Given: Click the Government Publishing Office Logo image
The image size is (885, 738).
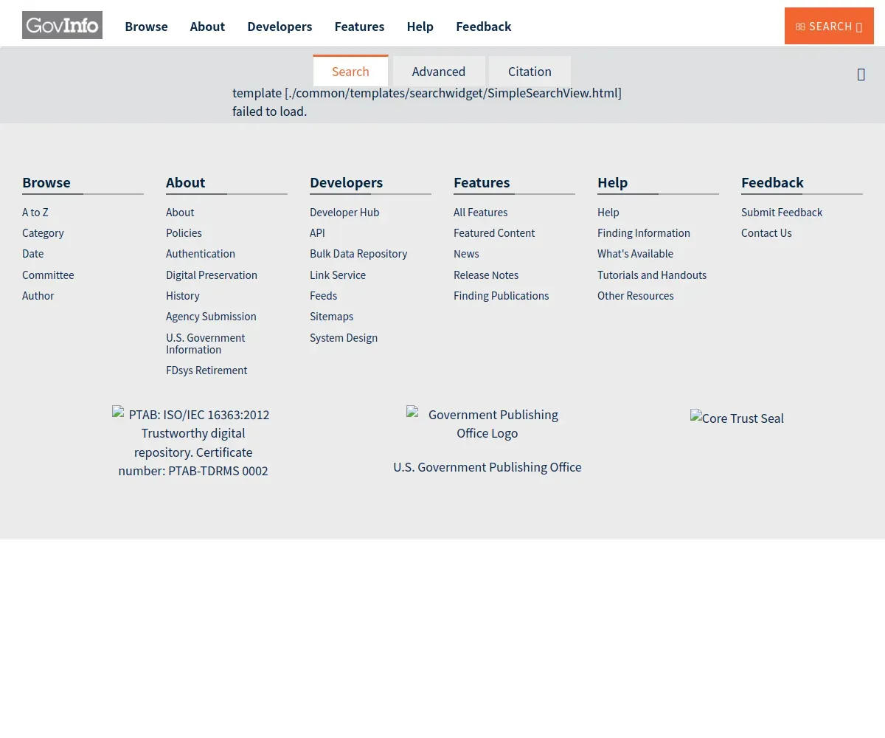Looking at the screenshot, I should click(487, 424).
